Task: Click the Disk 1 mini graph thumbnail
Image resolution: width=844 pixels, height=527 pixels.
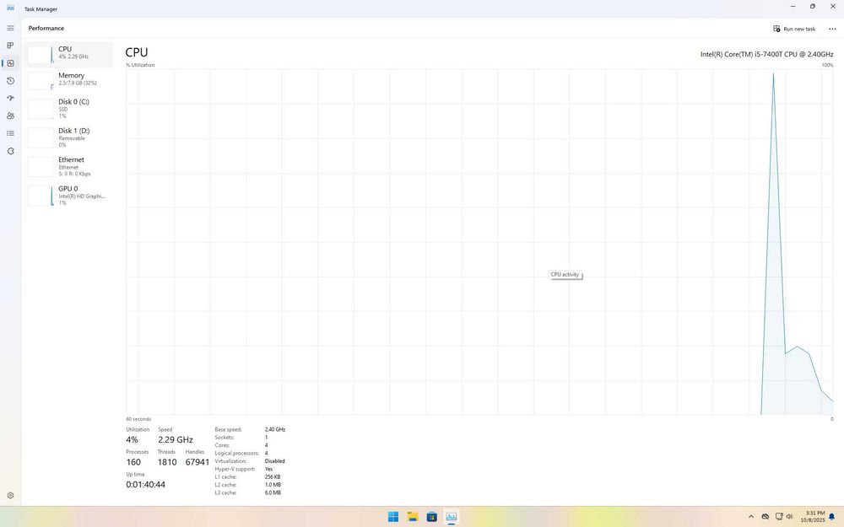Action: (x=41, y=137)
